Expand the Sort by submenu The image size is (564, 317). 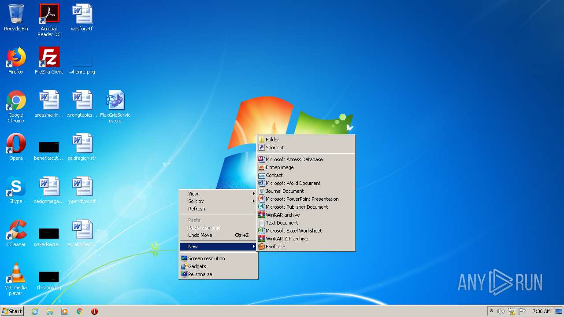click(x=218, y=201)
